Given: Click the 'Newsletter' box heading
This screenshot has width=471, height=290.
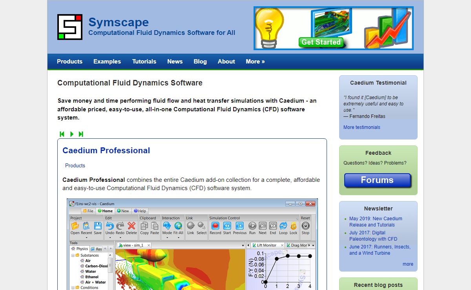Looking at the screenshot, I should coord(378,208).
